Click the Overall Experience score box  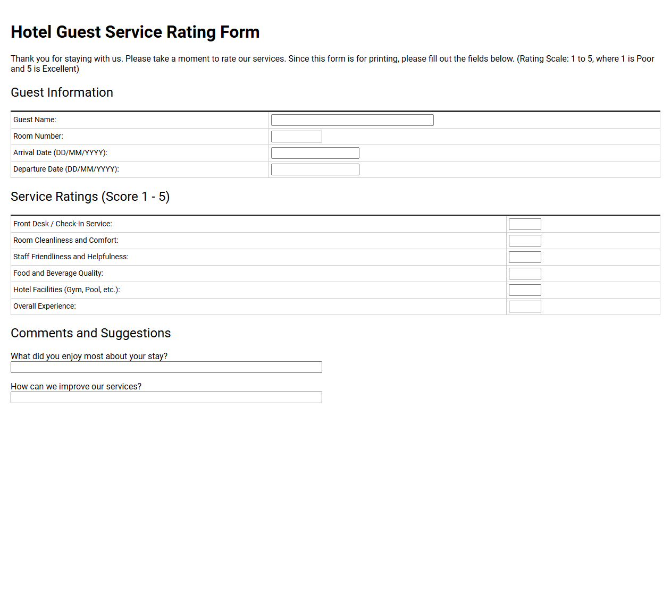(525, 307)
